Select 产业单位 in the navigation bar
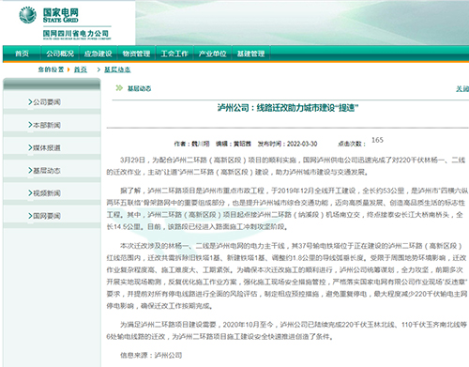The image size is (469, 367). (x=213, y=54)
